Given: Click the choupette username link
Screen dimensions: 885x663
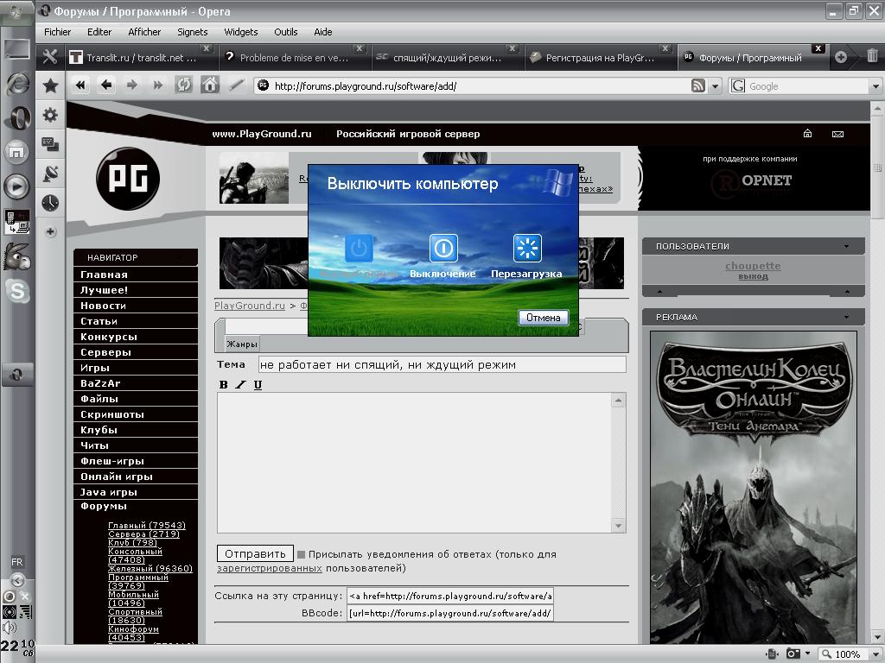Looking at the screenshot, I should pos(753,266).
